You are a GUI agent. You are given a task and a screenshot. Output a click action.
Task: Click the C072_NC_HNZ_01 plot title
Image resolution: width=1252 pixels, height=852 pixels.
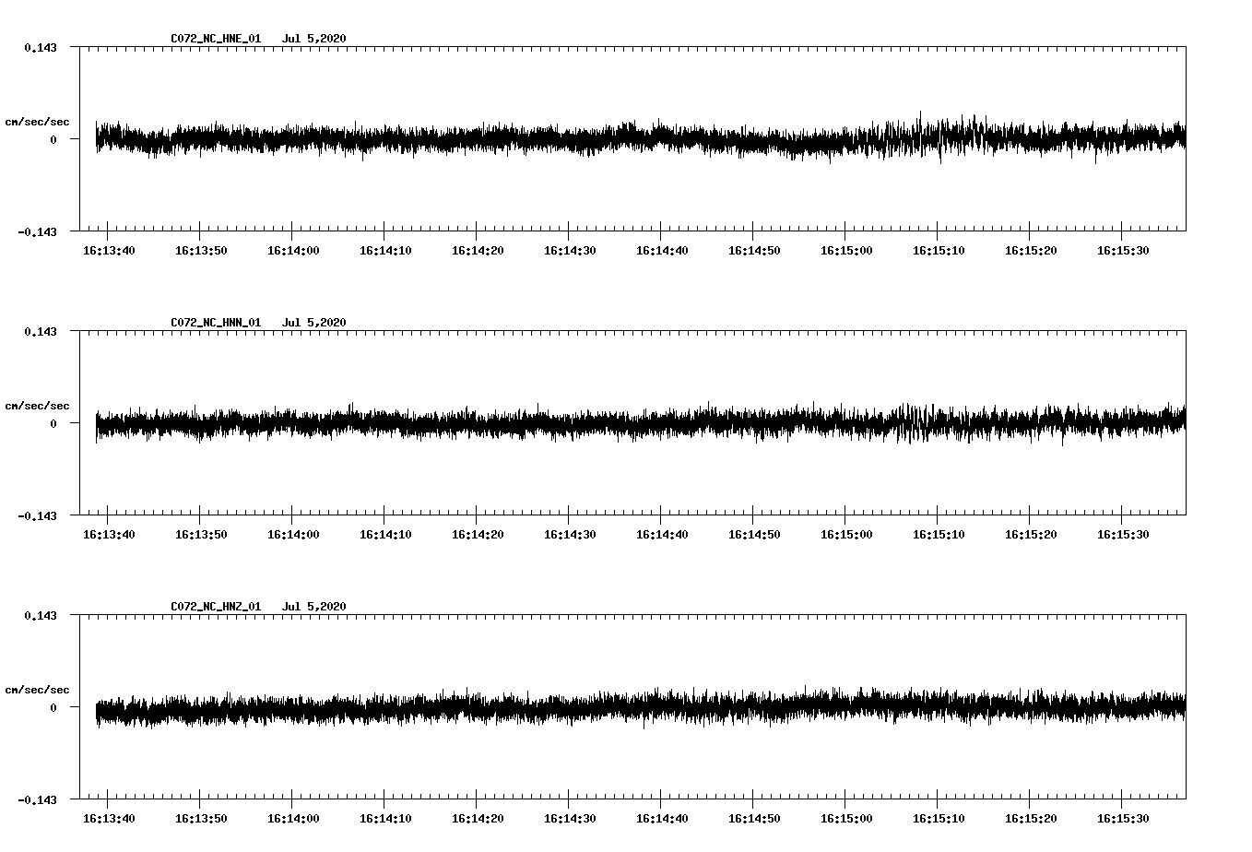[216, 607]
